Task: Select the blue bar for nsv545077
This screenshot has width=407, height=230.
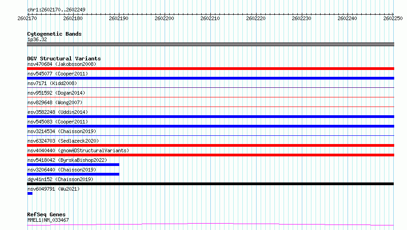Action: click(x=210, y=78)
